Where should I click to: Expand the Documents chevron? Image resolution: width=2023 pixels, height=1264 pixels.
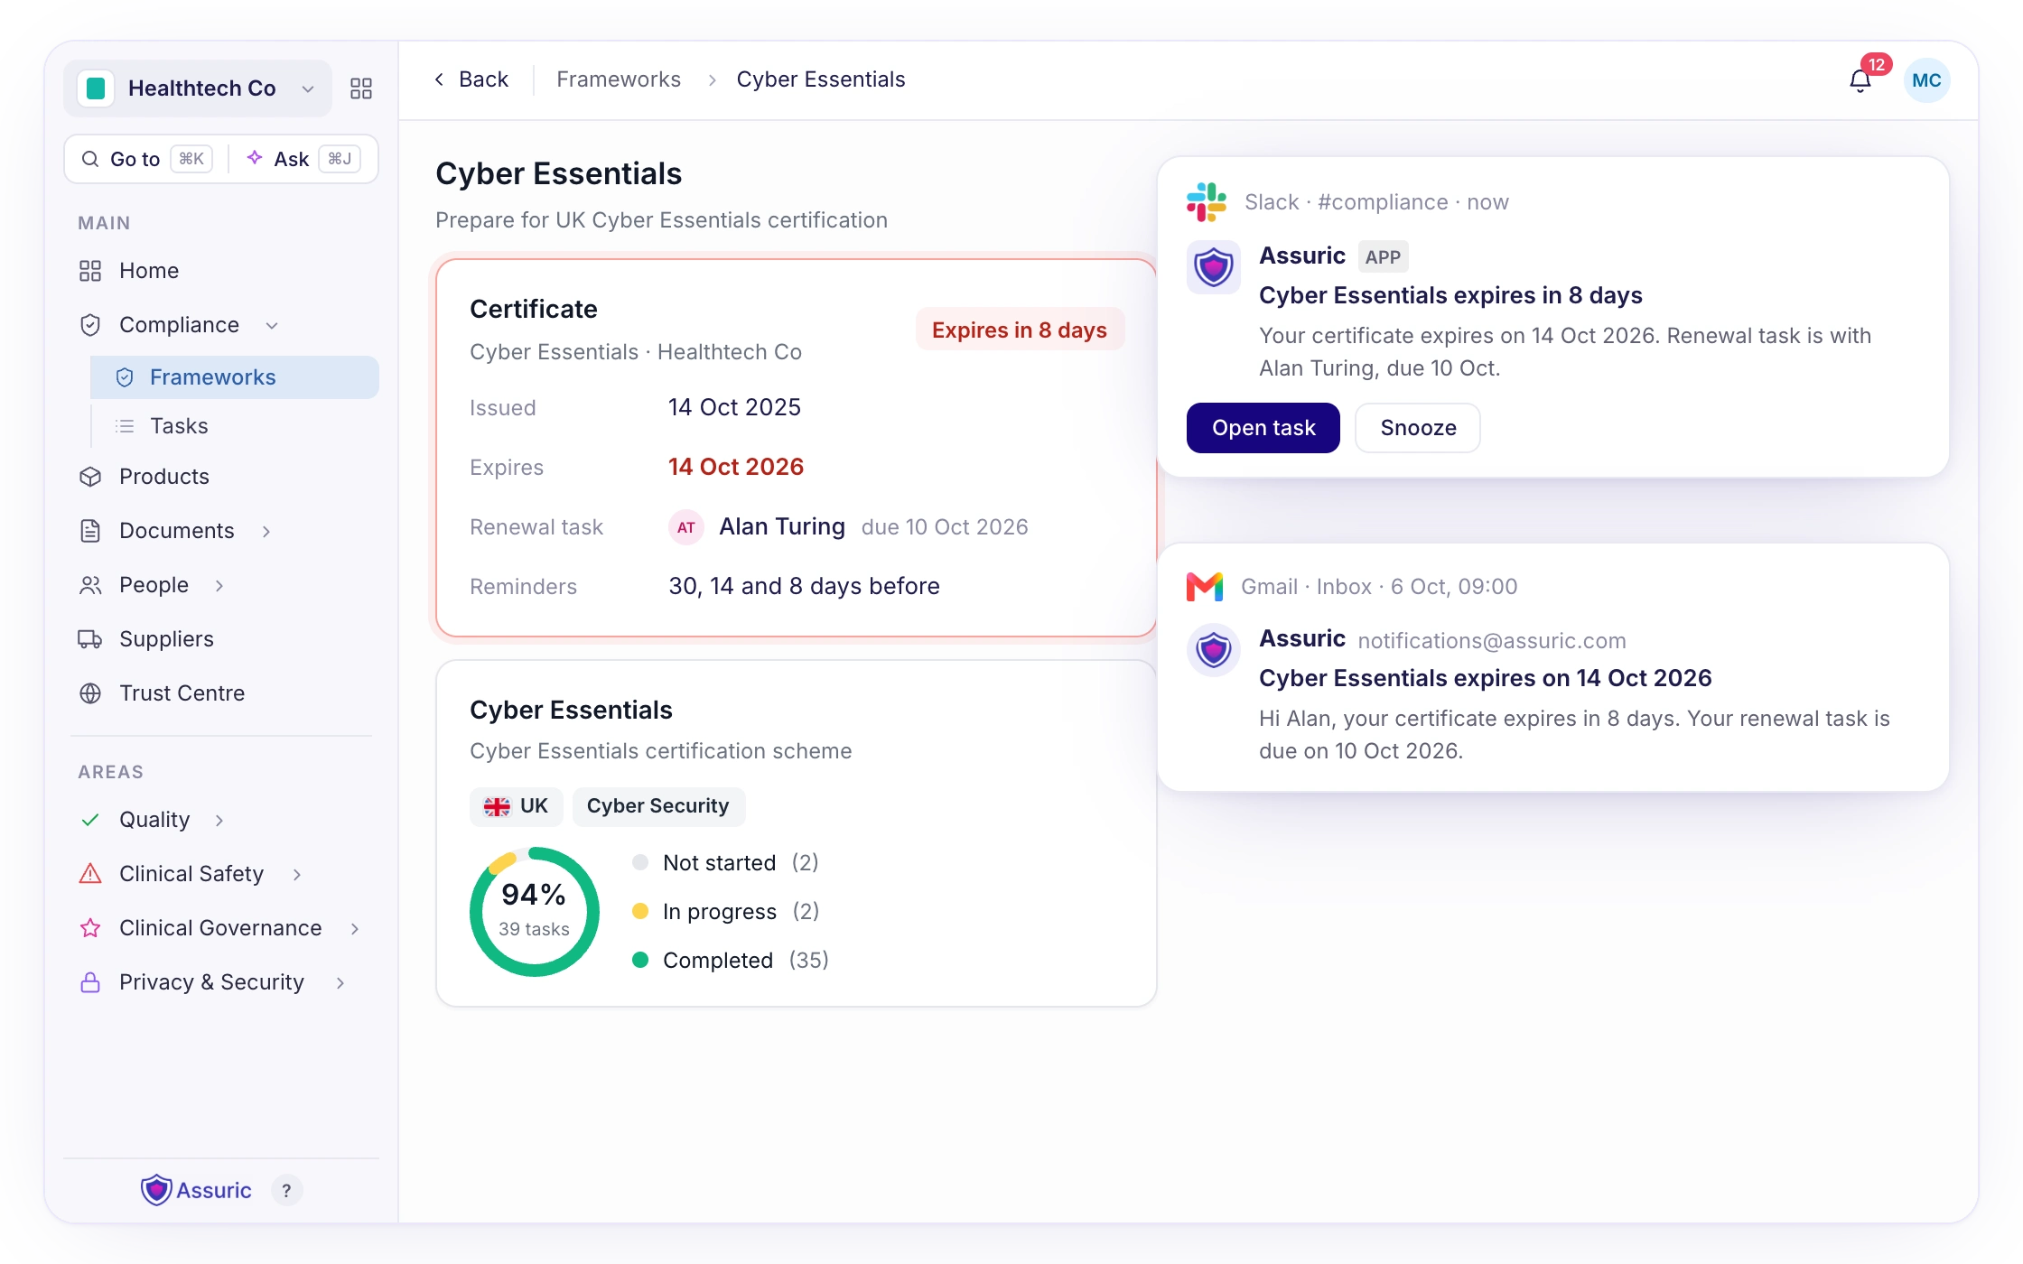[x=266, y=531]
